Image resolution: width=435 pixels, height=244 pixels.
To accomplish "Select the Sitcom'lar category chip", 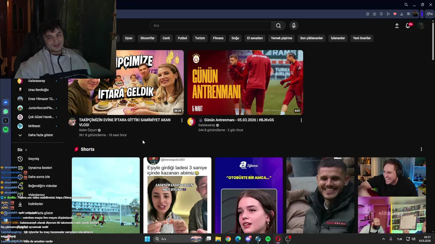I will point(147,38).
